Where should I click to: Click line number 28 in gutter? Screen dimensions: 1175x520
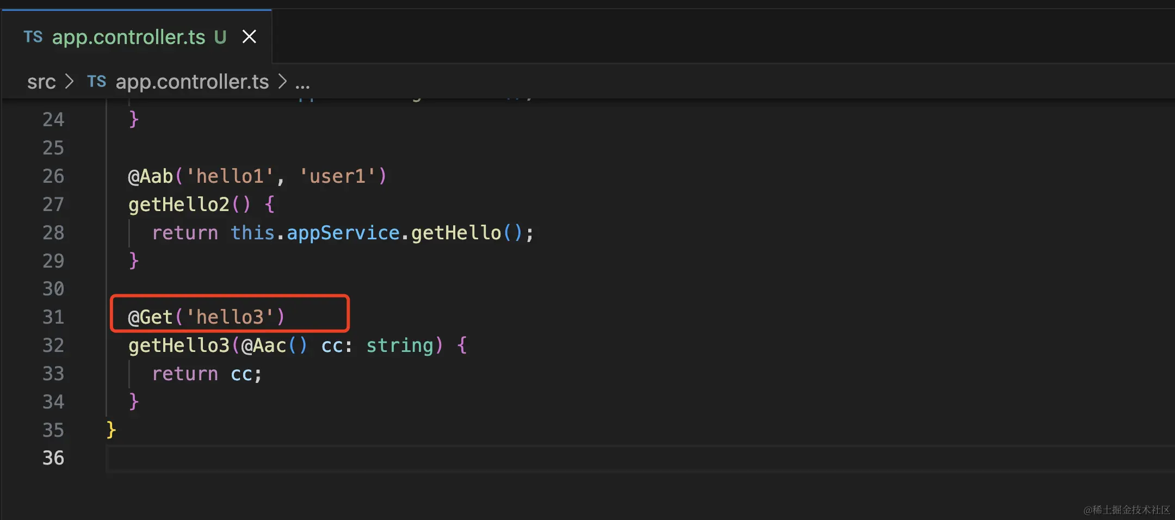[x=53, y=233]
